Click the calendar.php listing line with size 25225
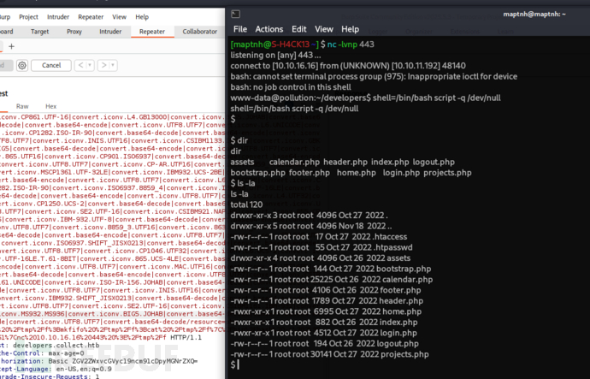590x379 pixels. pos(332,280)
